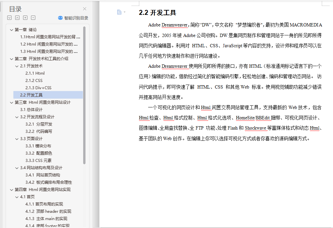
Task: Collapse the 4.1 首页 chevron
Action: pos(17,197)
